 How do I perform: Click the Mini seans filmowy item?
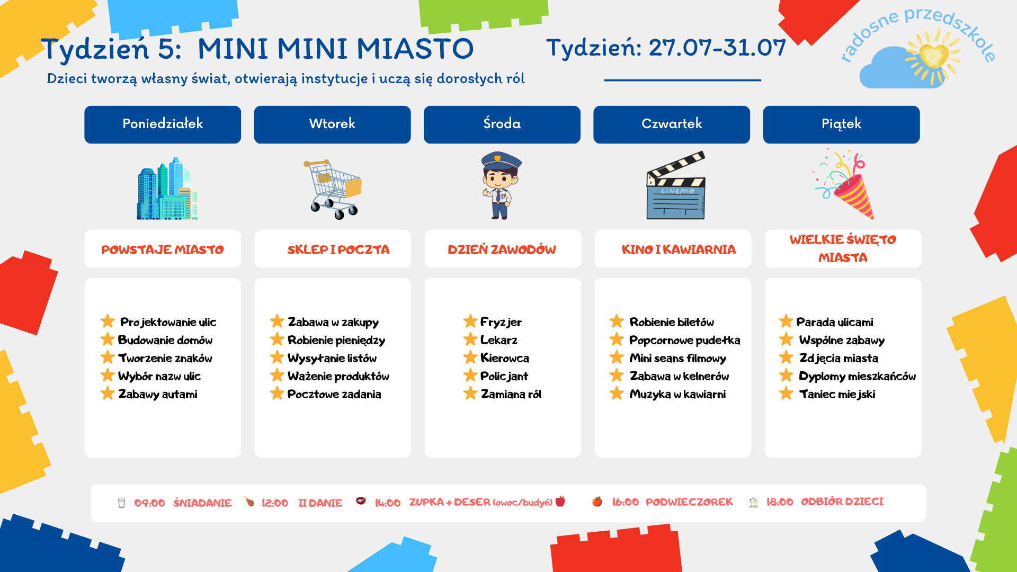678,359
